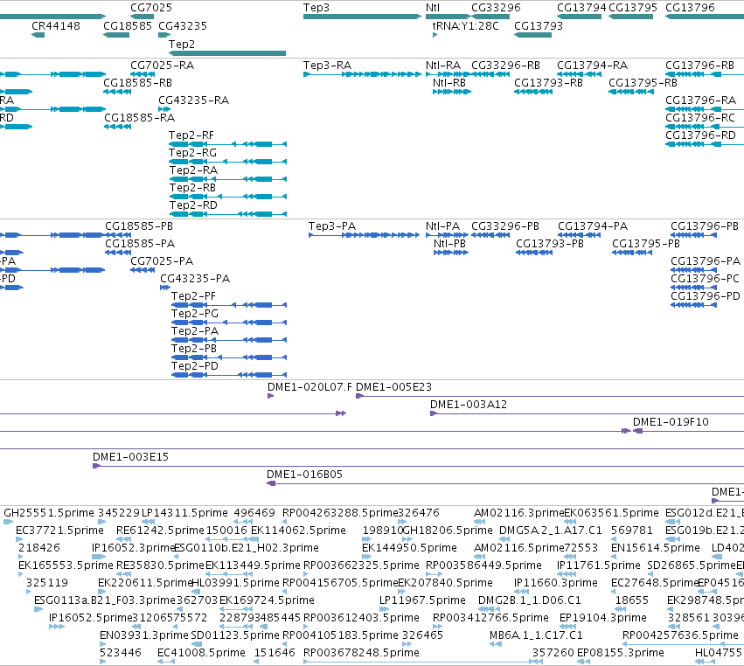The height and width of the screenshot is (666, 744).
Task: Select the Ntl-RA transcript label
Action: 443,65
